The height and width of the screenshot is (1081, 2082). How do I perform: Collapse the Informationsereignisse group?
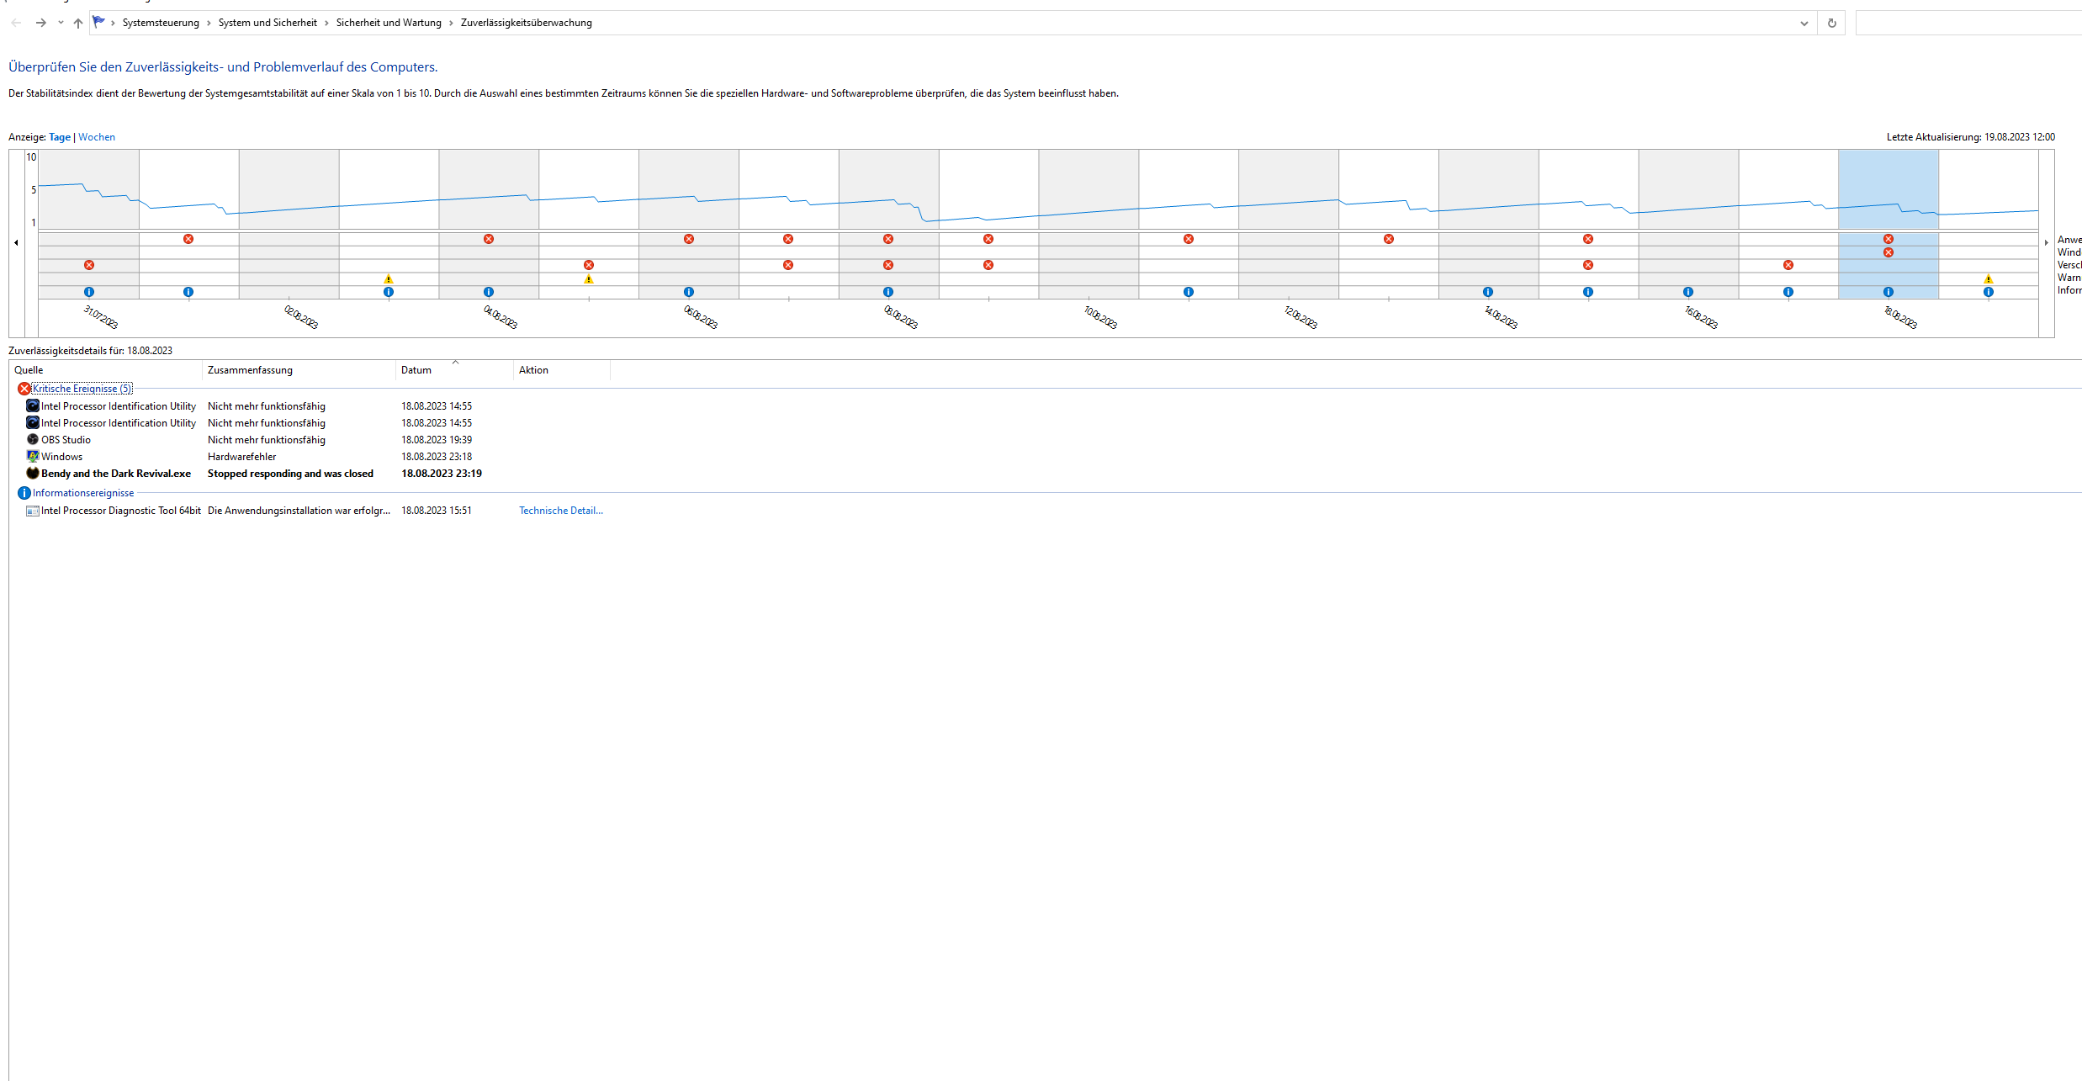click(x=82, y=493)
